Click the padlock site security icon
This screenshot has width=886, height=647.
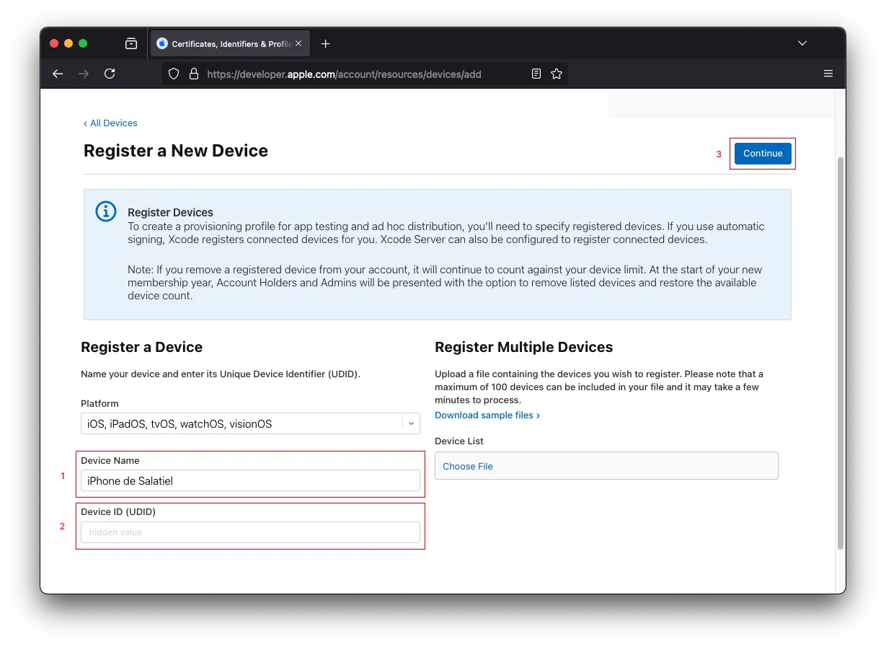[x=193, y=74]
